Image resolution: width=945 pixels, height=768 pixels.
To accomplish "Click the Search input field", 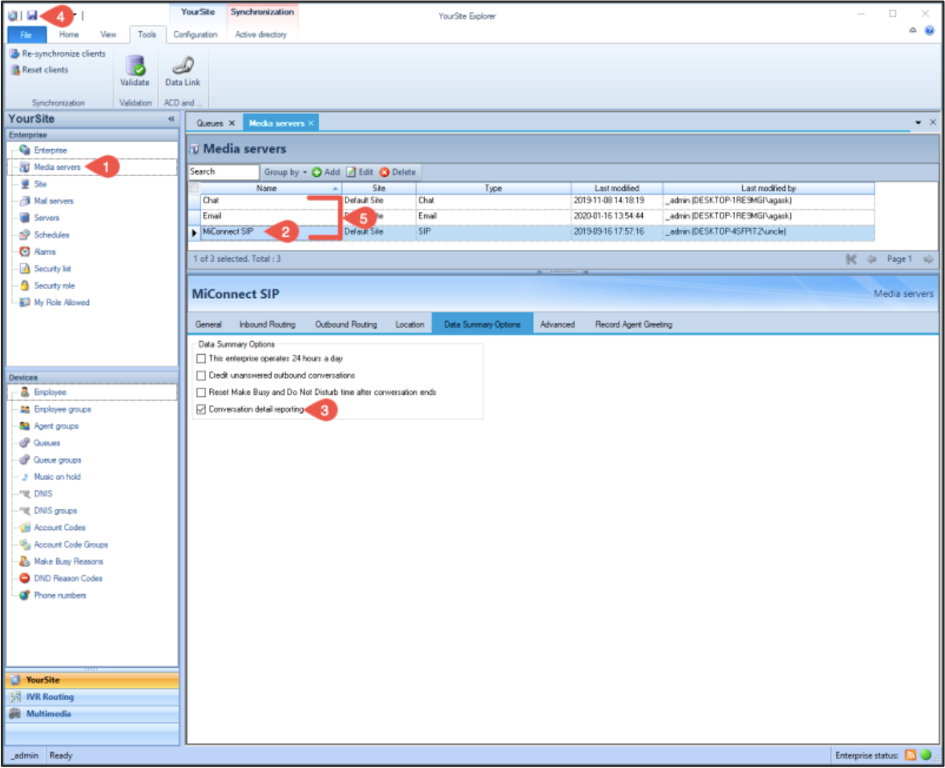I will [x=223, y=171].
